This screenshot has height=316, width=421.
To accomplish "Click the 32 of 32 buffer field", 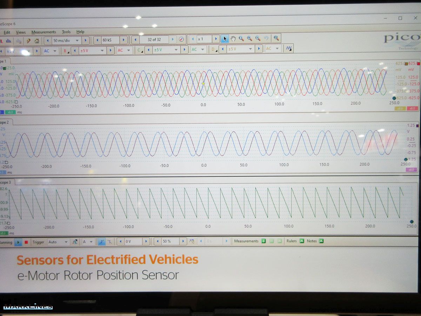I will 154,40.
